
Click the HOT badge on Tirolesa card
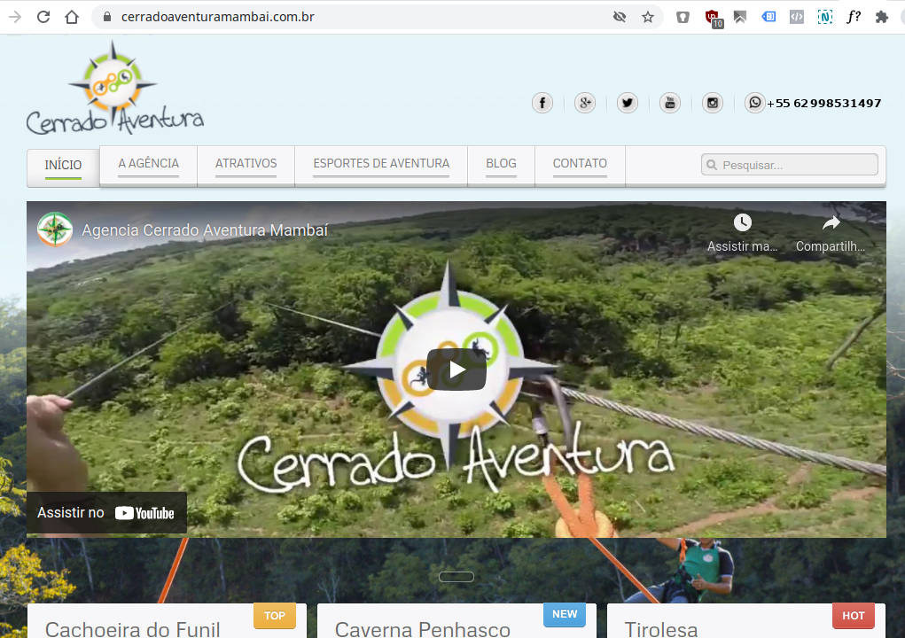pos(854,616)
